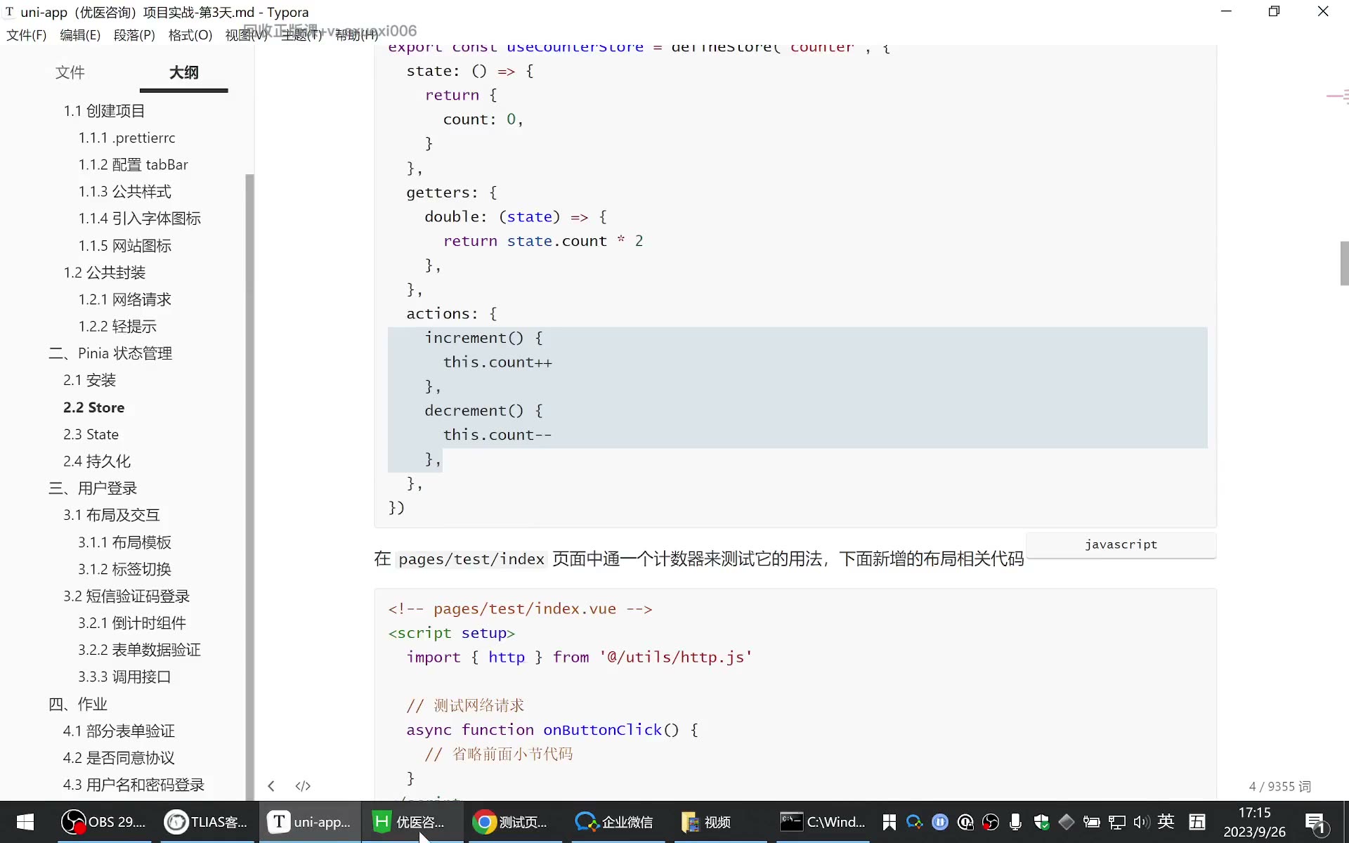Open HBuilder taskbar icon

410,821
